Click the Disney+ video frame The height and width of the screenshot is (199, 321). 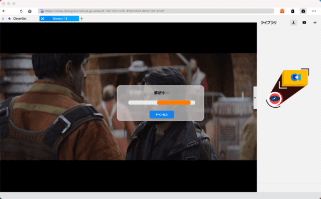point(128,107)
